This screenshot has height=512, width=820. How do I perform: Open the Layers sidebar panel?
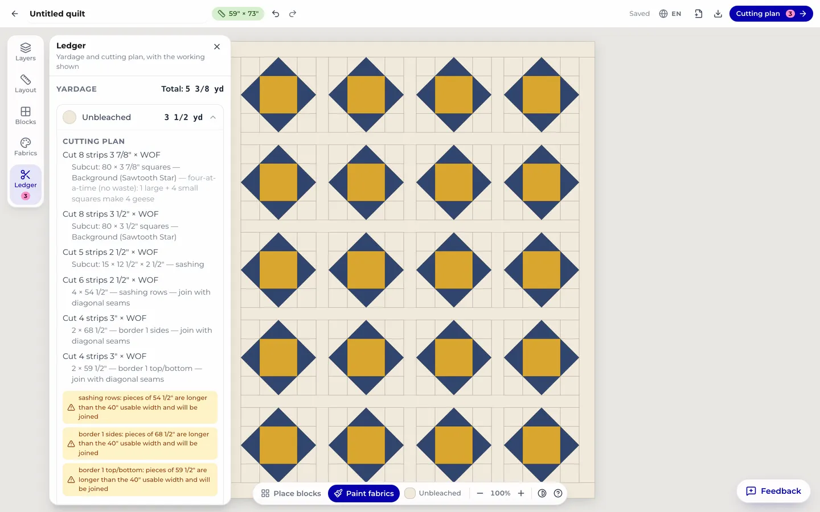(x=26, y=52)
